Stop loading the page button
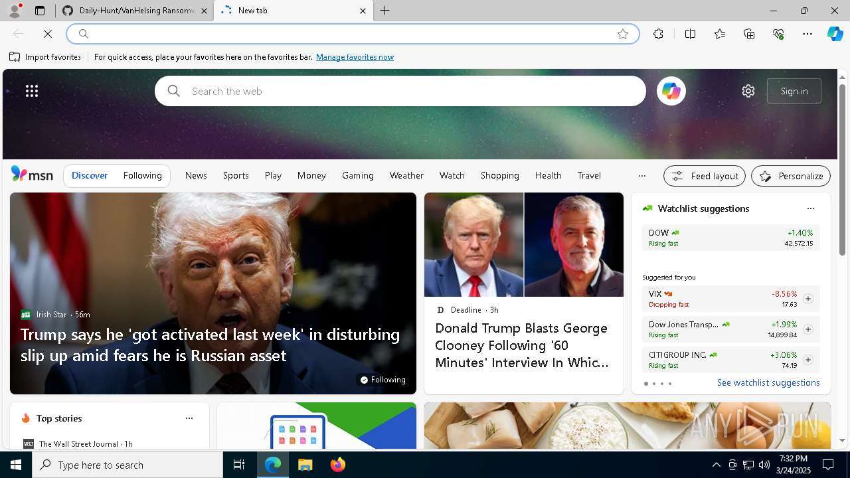This screenshot has height=478, width=850. [48, 34]
